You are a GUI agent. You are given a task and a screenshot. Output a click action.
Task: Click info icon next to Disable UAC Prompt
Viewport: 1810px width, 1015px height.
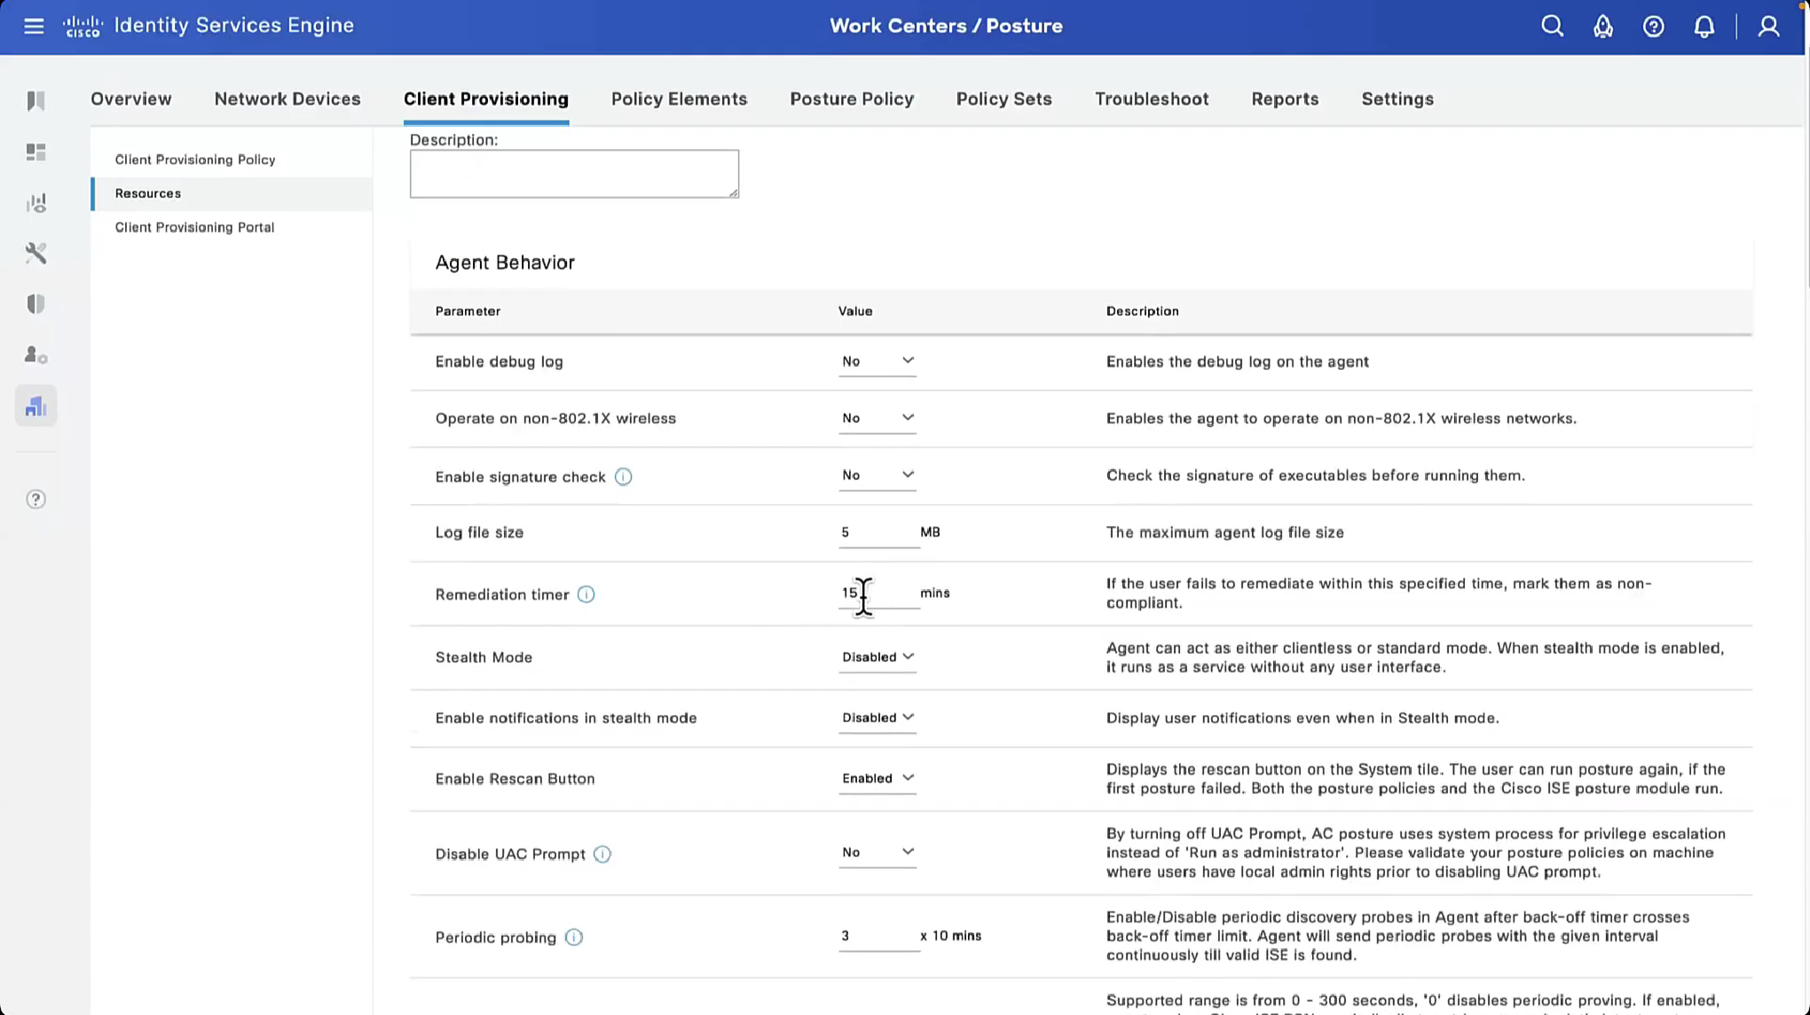coord(602,854)
